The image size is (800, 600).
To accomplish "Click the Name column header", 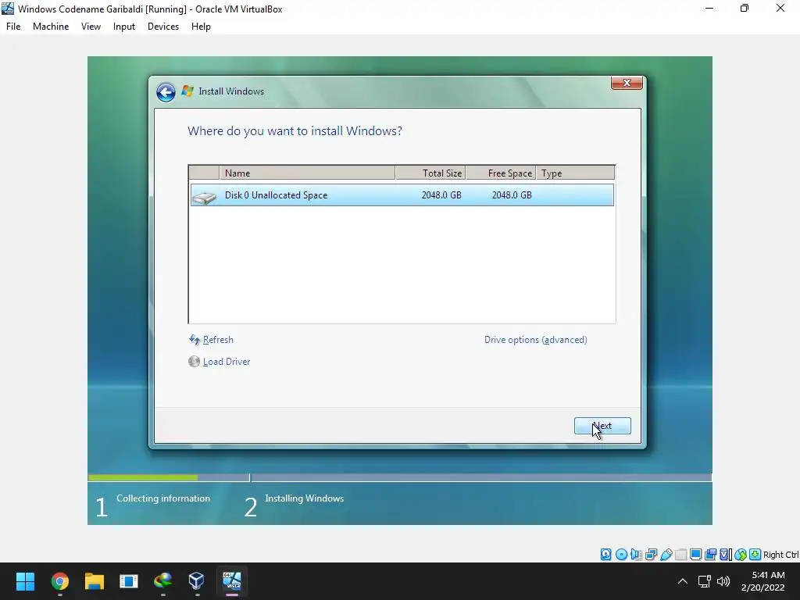I will 307,173.
